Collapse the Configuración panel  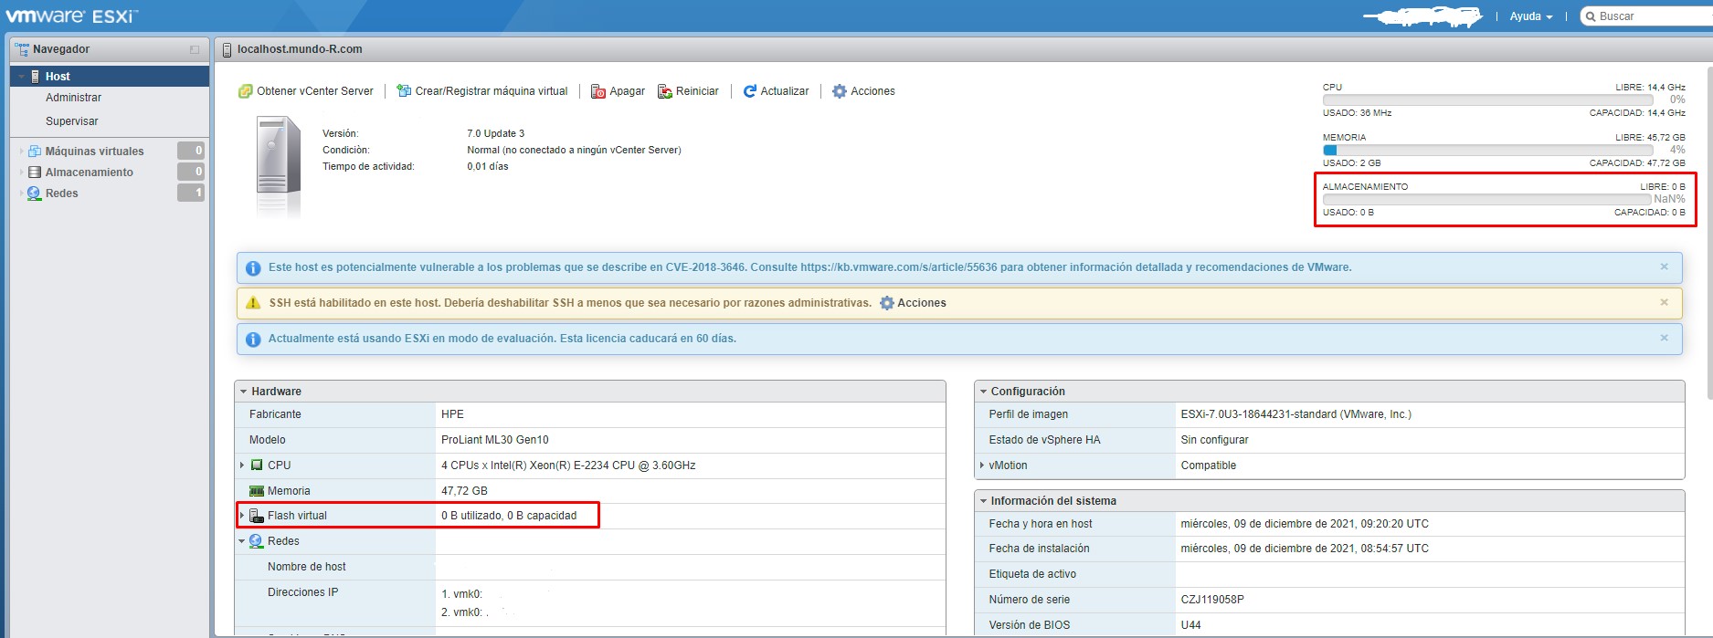coord(983,392)
